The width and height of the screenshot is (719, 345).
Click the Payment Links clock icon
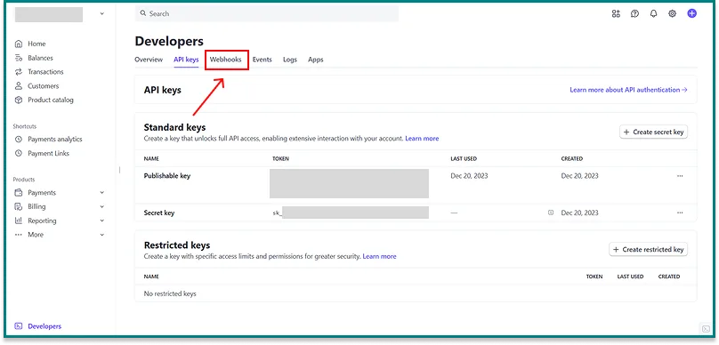[19, 153]
